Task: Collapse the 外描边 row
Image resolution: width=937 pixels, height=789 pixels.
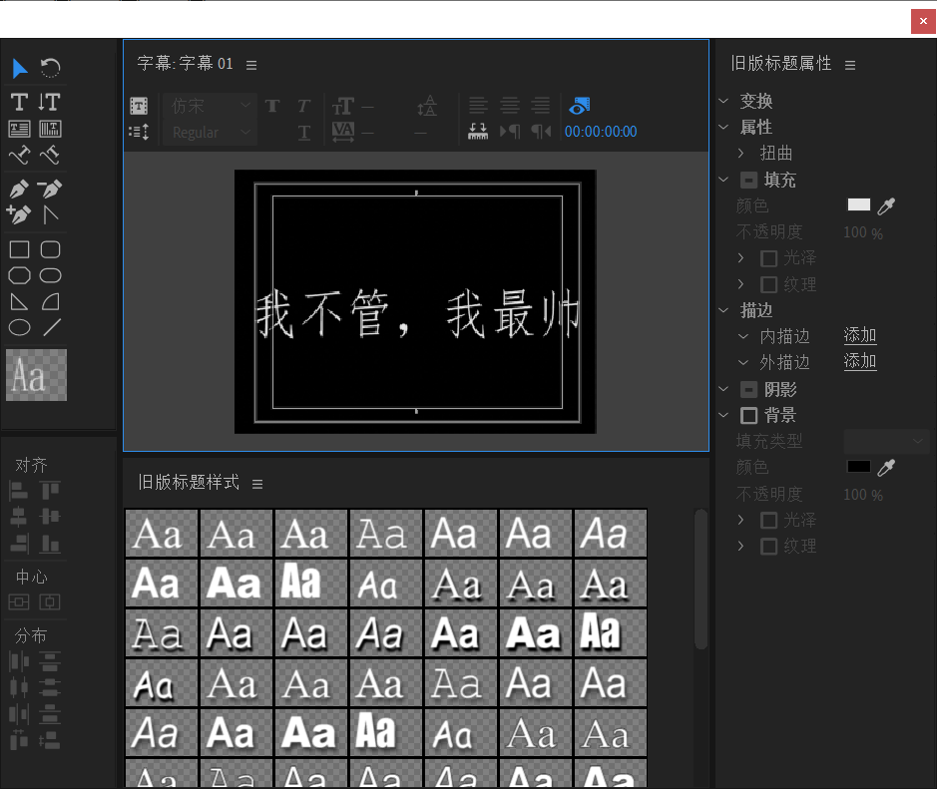Action: [743, 362]
